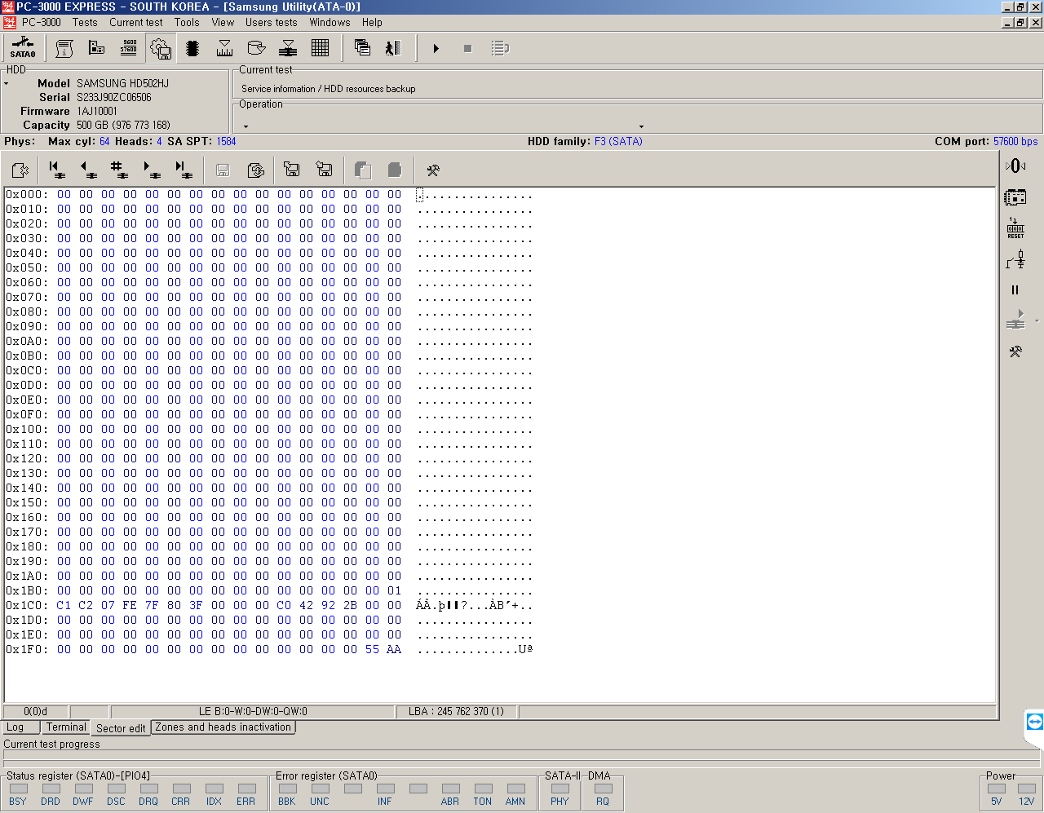
Task: Open the Operation dropdown arrow
Action: point(641,126)
